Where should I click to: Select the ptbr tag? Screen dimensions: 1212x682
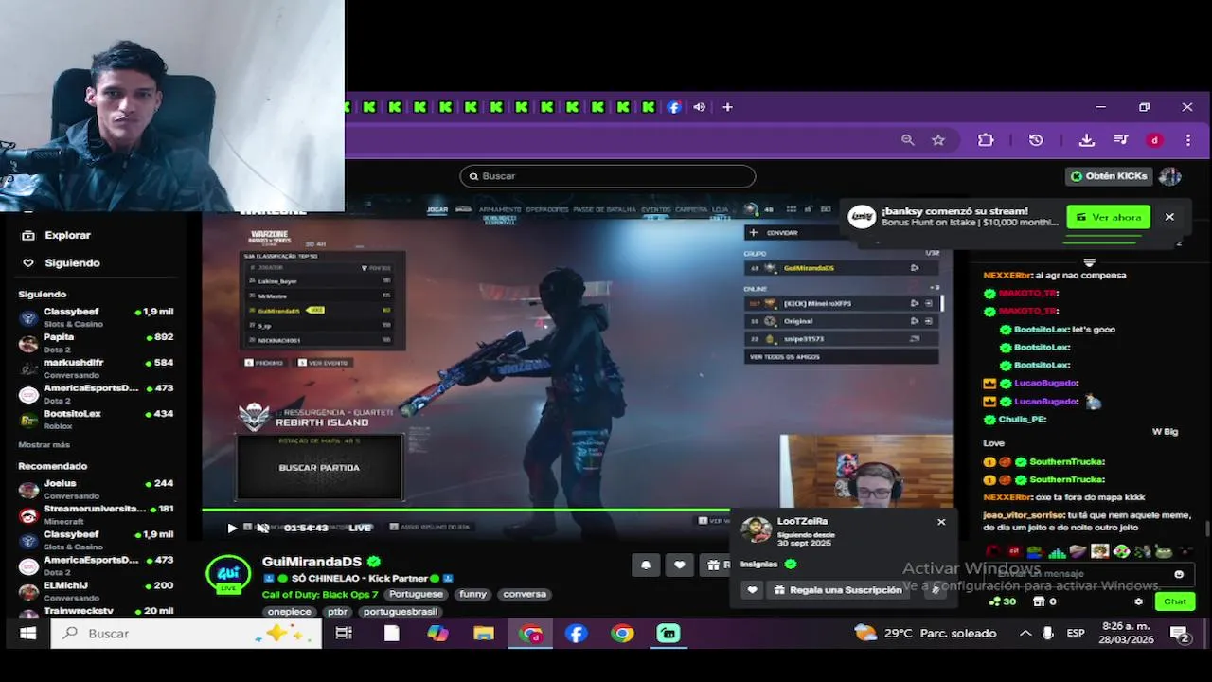coord(337,612)
